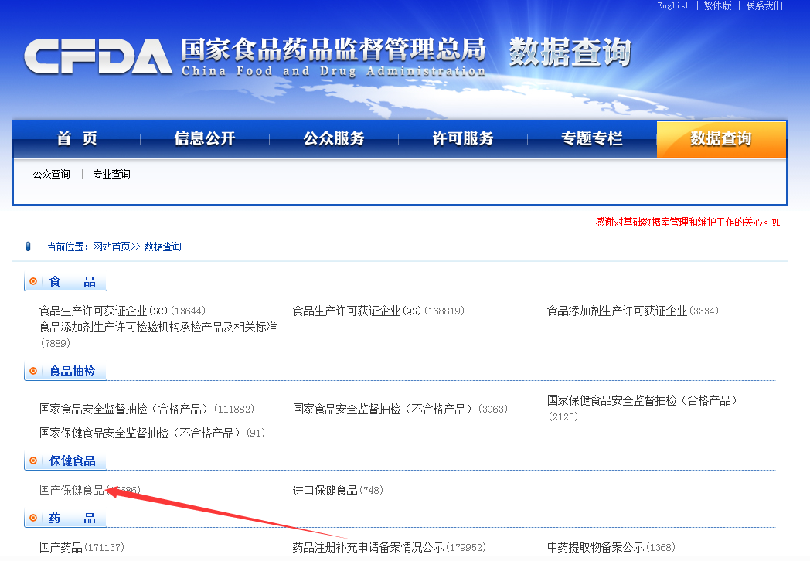
Task: Click the 数据查询 breadcrumb link
Action: click(x=163, y=246)
